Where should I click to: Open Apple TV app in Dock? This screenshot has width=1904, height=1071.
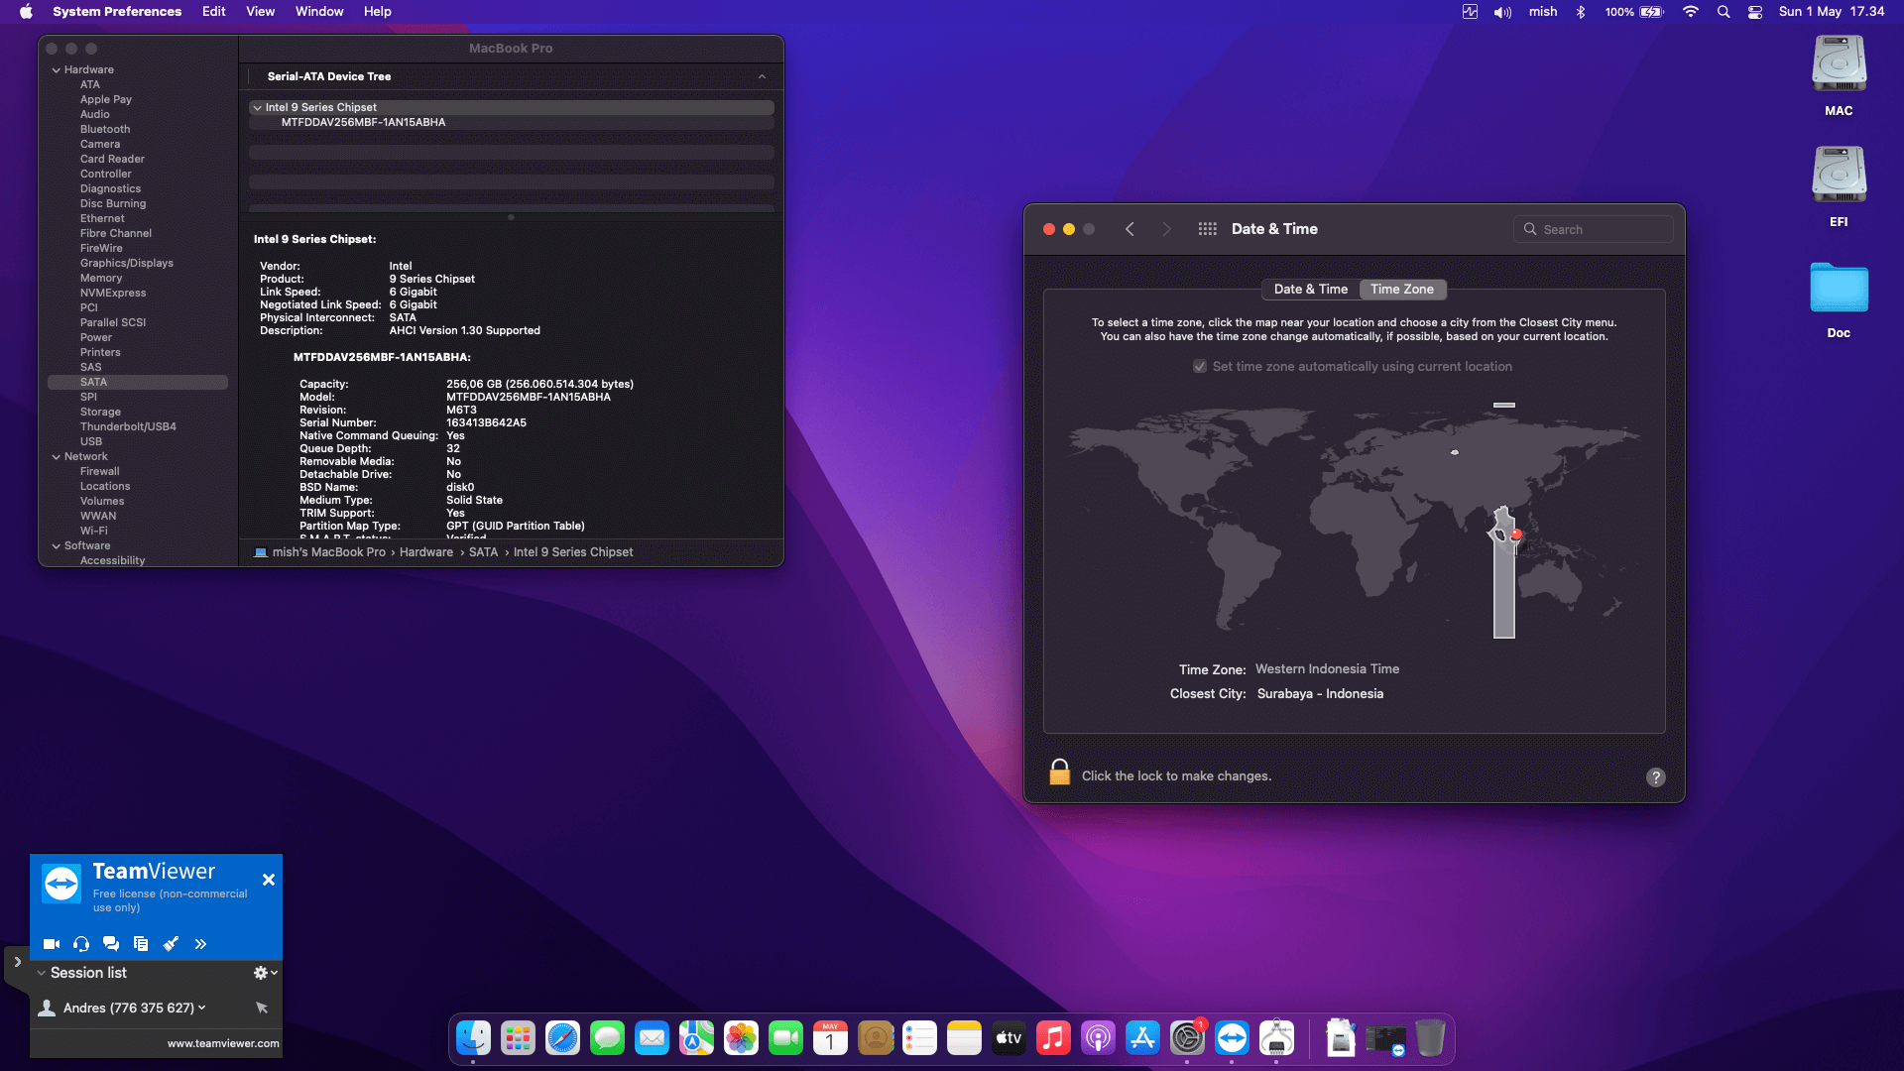1009,1038
